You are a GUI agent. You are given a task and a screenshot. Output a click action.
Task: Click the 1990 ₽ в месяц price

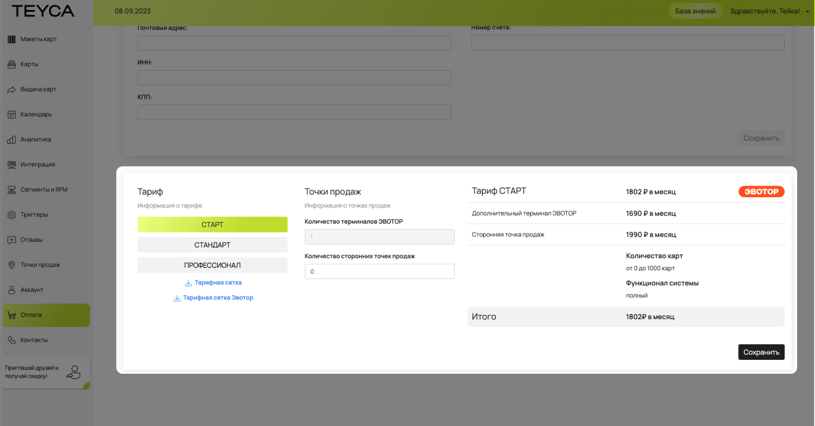click(651, 235)
